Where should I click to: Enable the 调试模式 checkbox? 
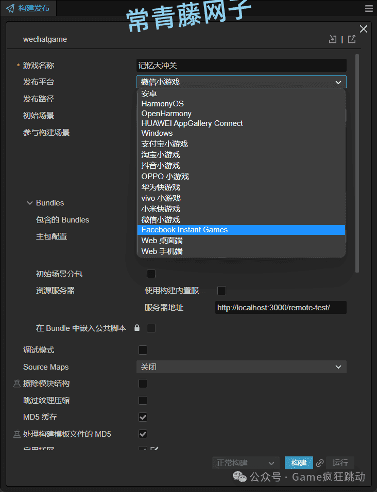pos(143,350)
